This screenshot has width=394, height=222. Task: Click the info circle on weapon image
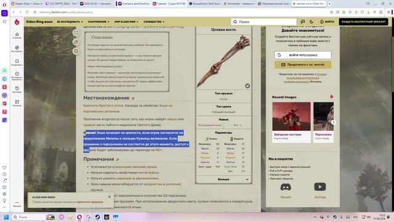(x=247, y=86)
